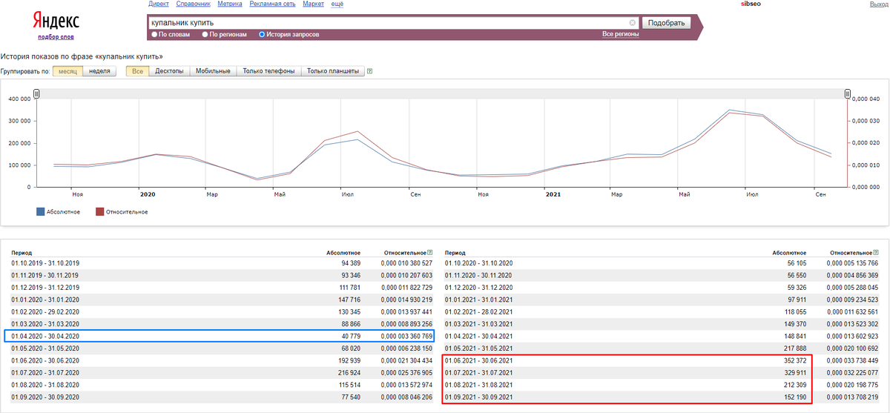Switch to the Мобильные tab

click(x=214, y=71)
